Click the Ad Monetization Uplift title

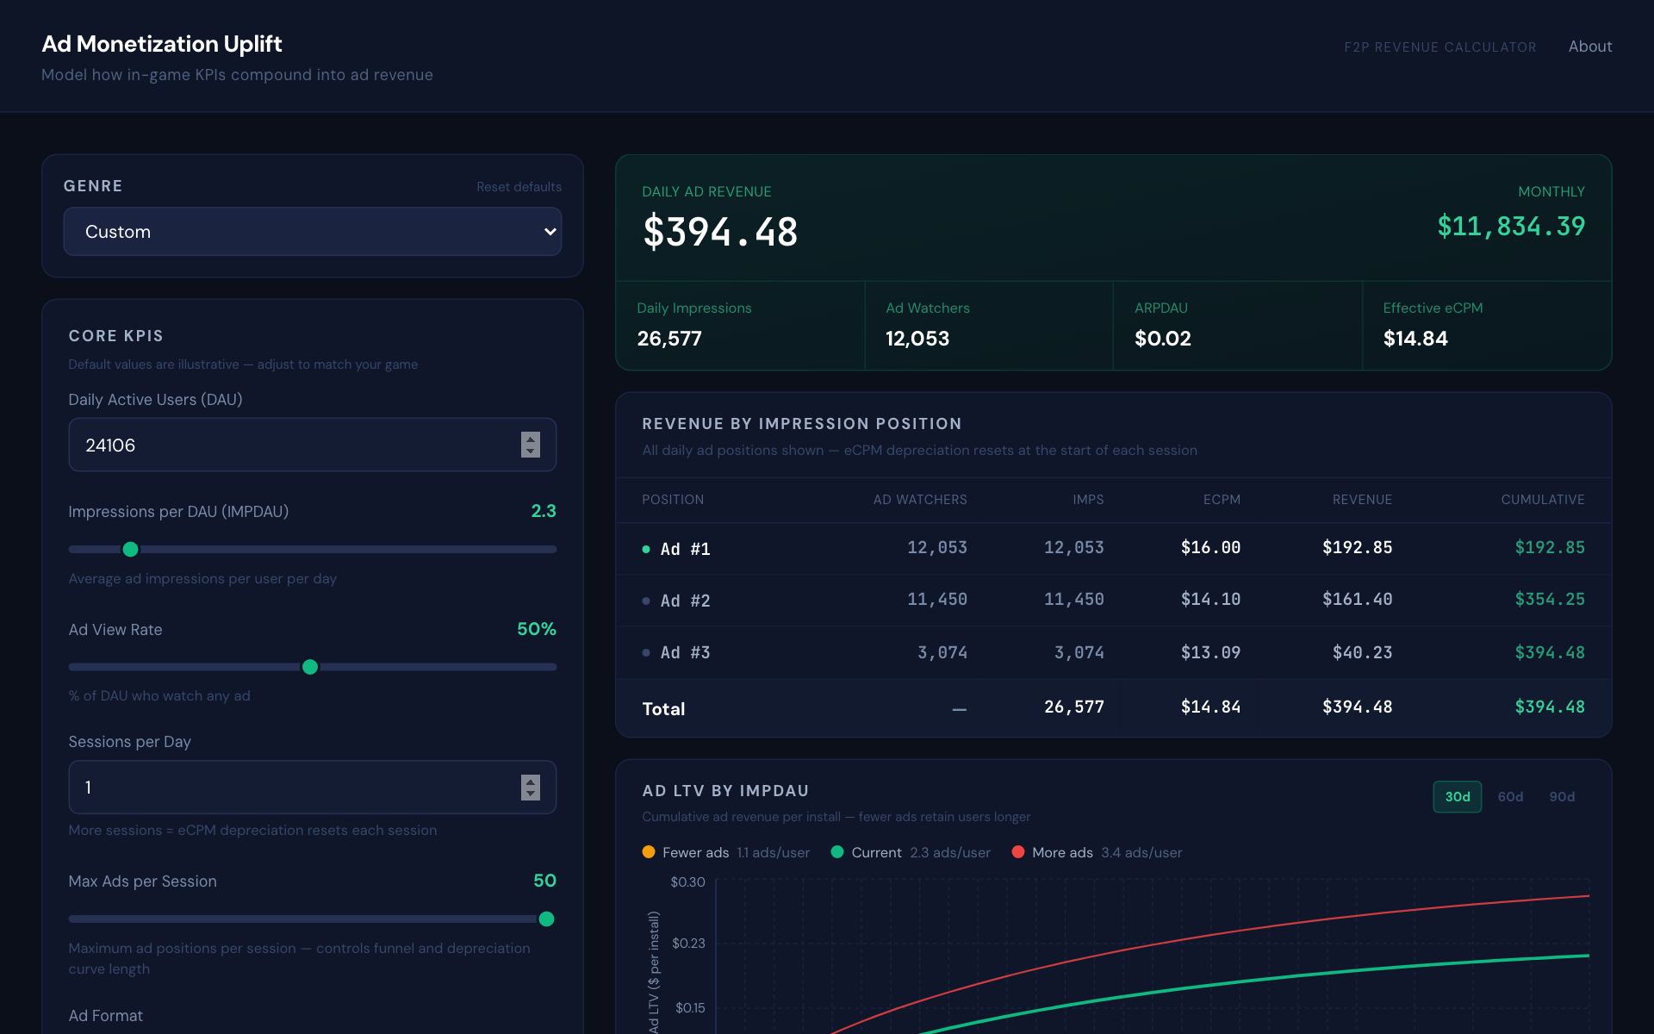pyautogui.click(x=162, y=44)
